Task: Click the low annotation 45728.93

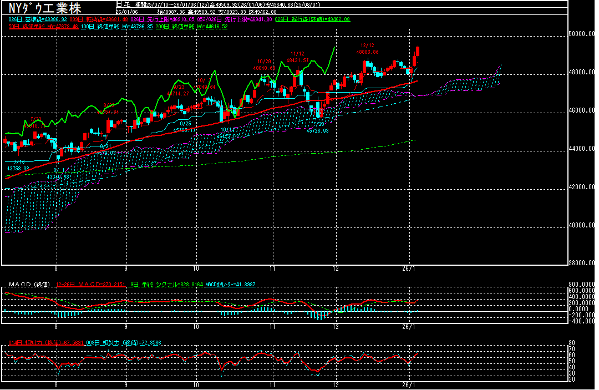Action: 318,130
